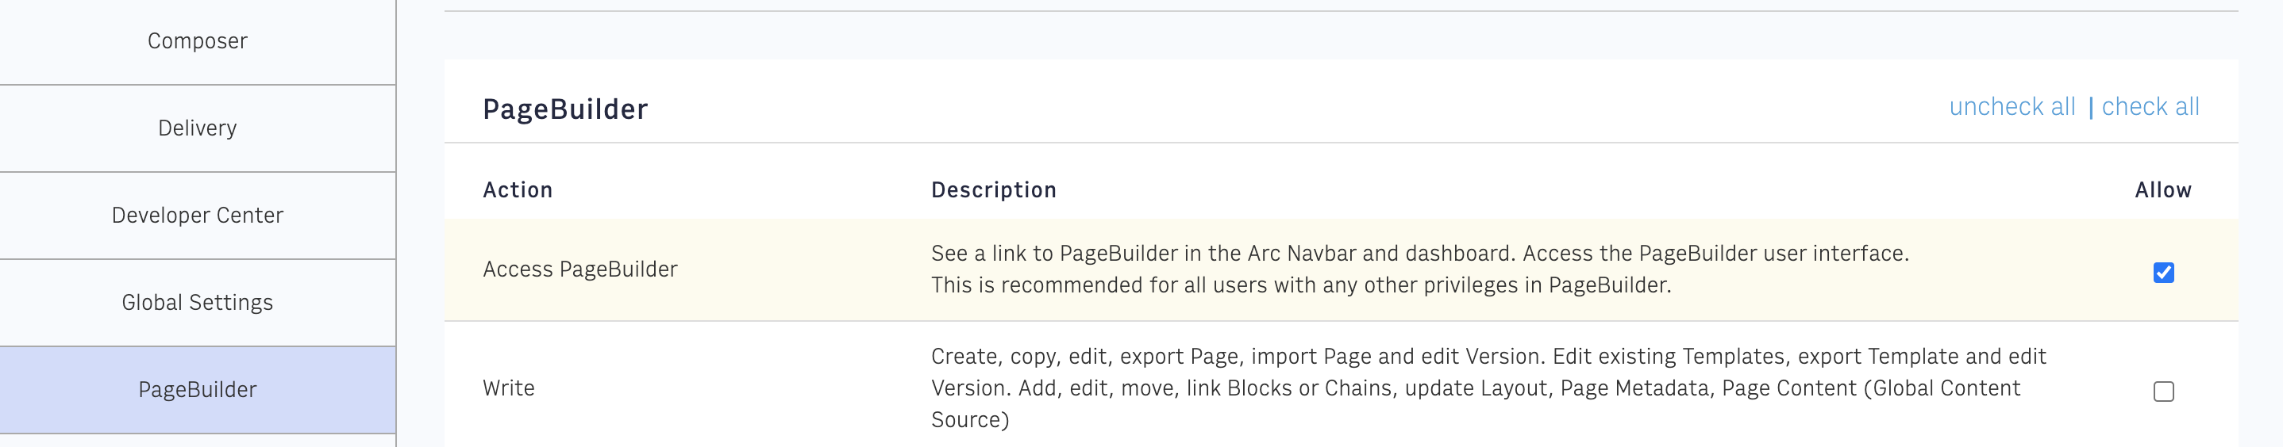This screenshot has height=447, width=2283.
Task: Open the Composer section in sidebar
Action: (197, 41)
